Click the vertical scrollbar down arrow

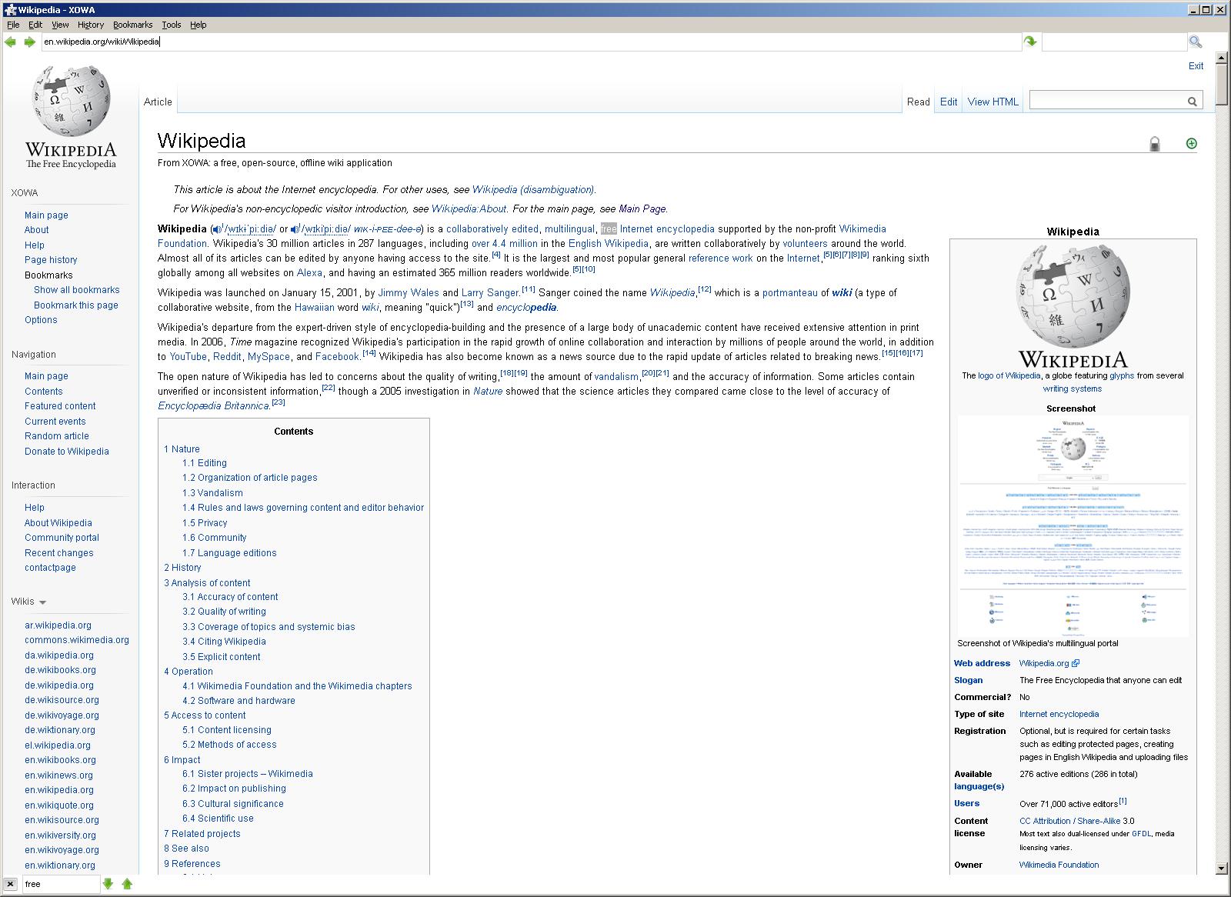coord(1221,869)
